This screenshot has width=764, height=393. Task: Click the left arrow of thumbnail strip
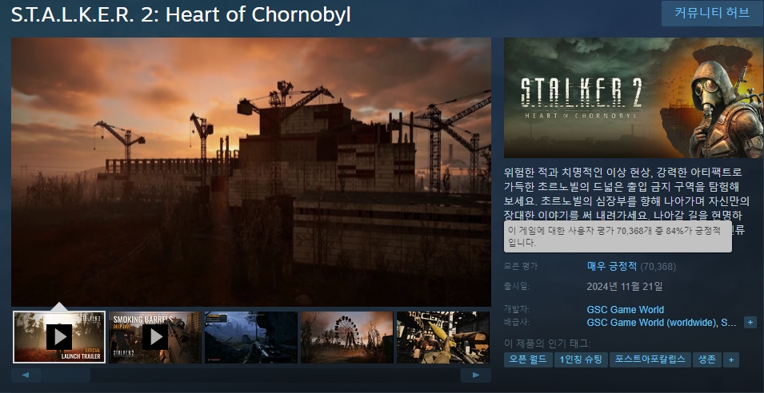(25, 375)
